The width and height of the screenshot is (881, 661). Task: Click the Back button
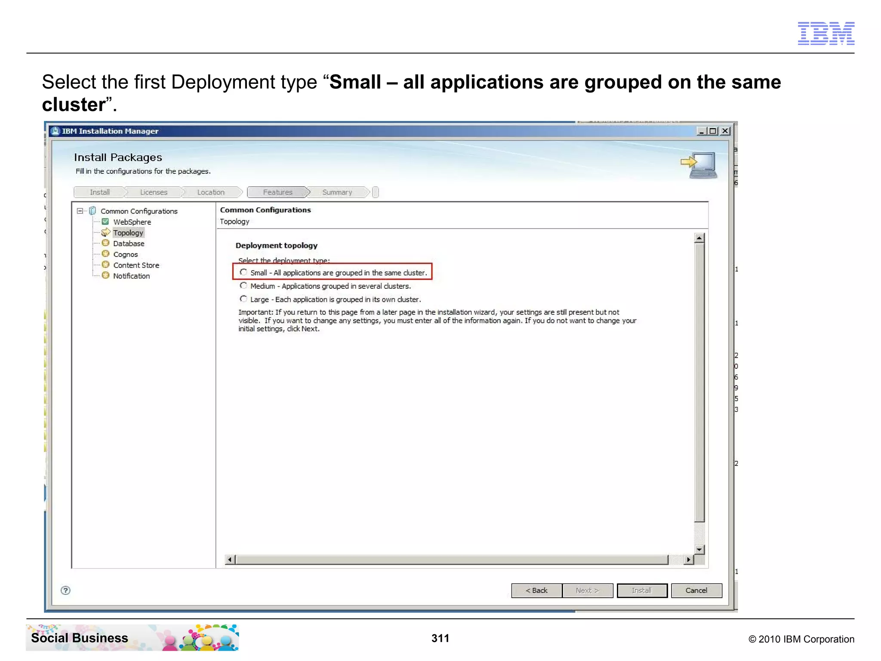coord(536,590)
